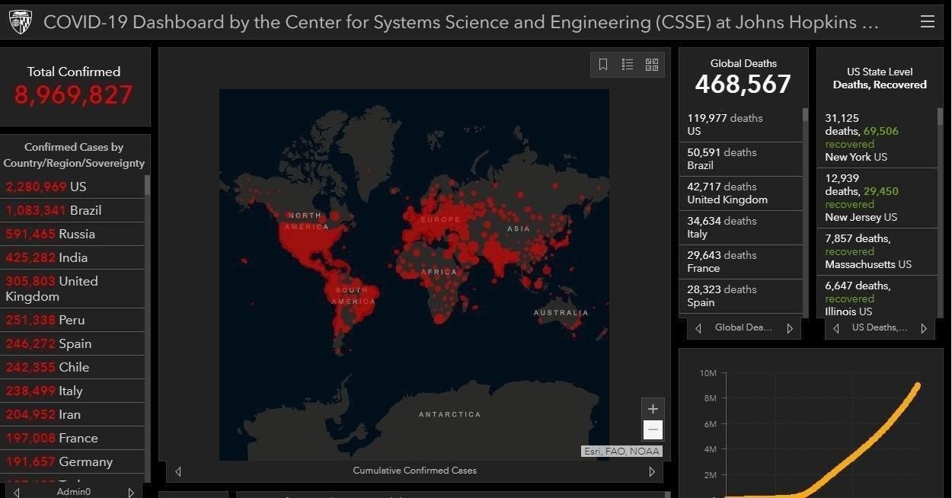Show next tab after Admin0 list

click(131, 492)
